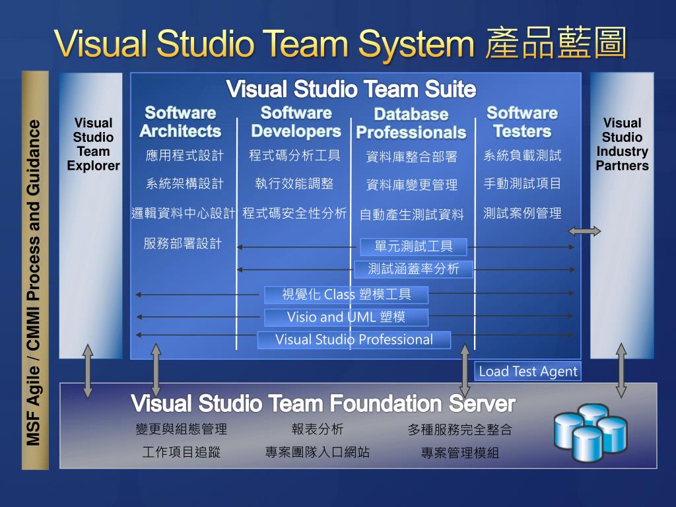
Task: Click the 工作項目追蹤 text
Action: pos(181,452)
